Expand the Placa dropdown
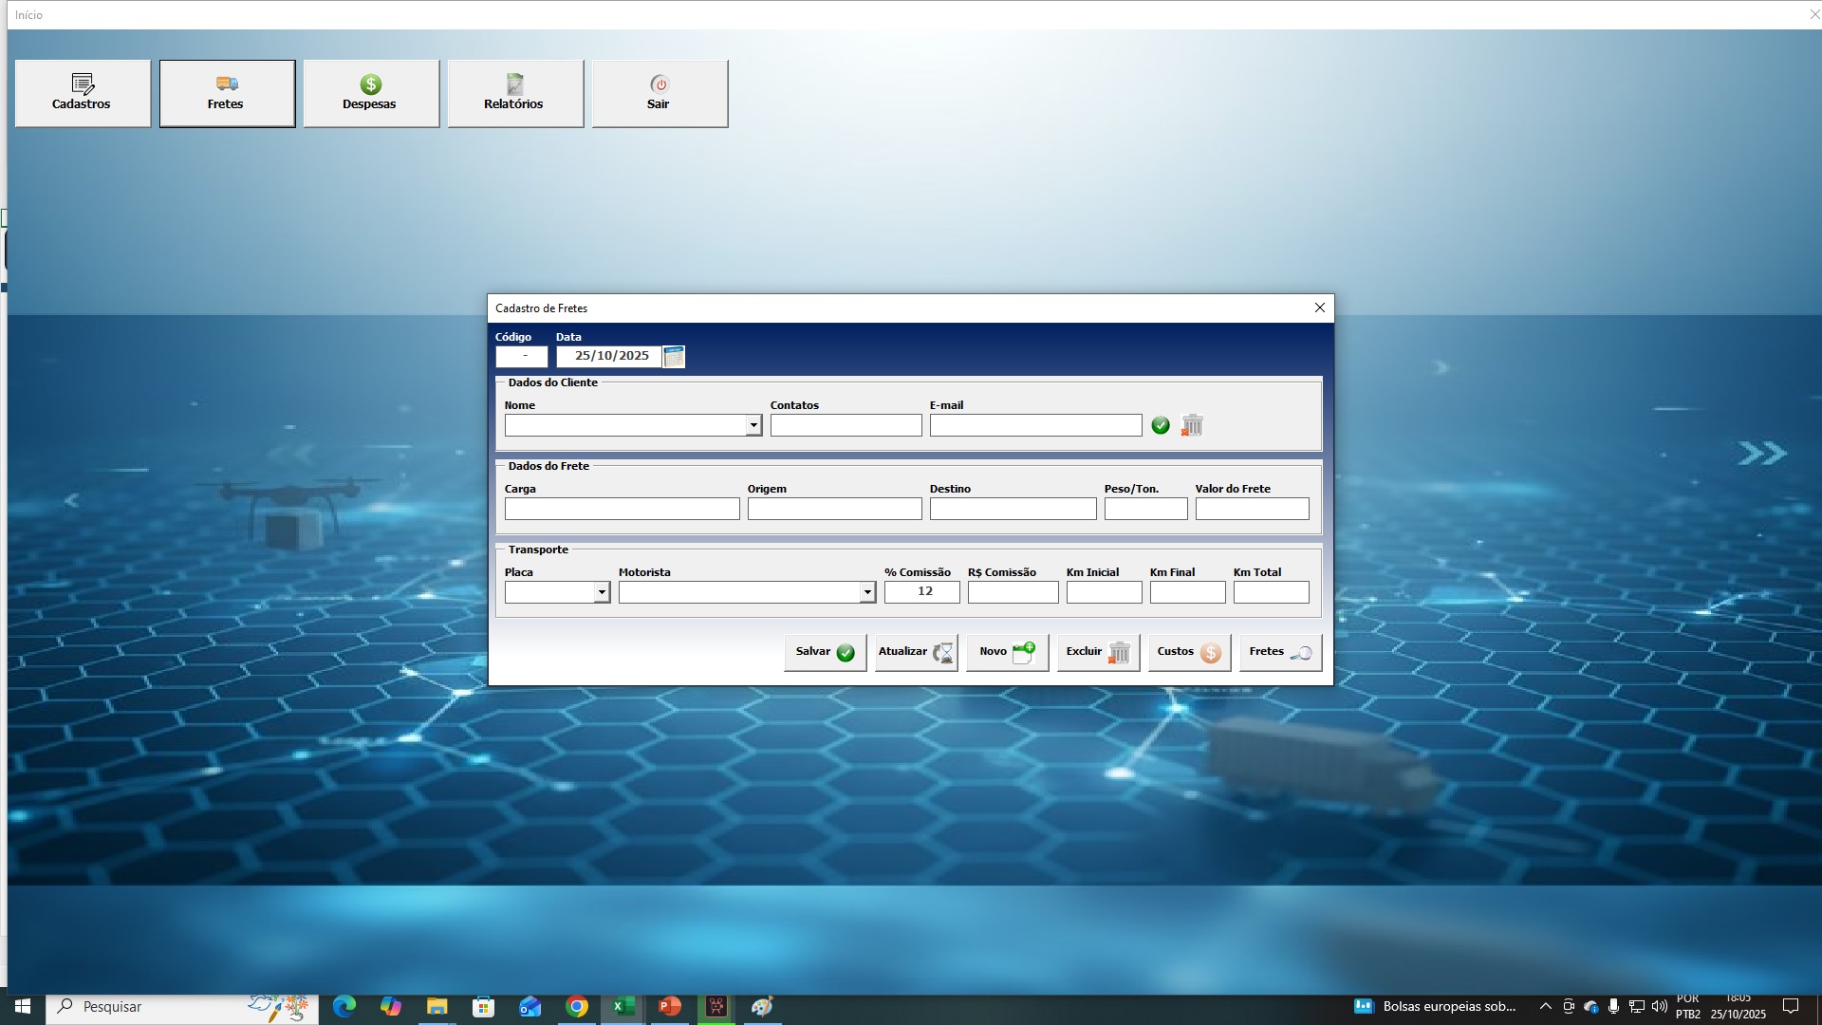Viewport: 1822px width, 1025px height. [x=602, y=593]
